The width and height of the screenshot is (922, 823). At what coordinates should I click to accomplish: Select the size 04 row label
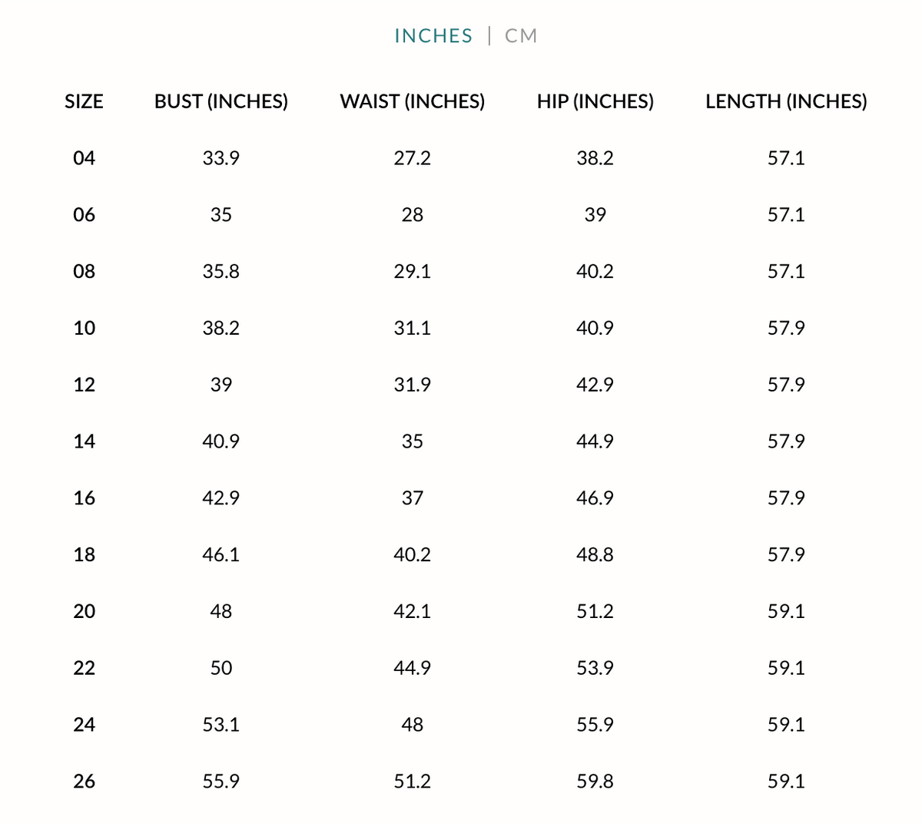pos(84,158)
